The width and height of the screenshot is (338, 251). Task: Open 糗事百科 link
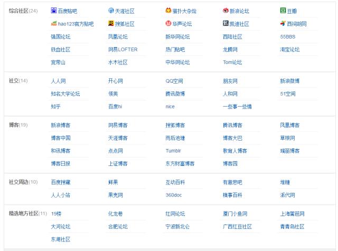[x=232, y=195]
